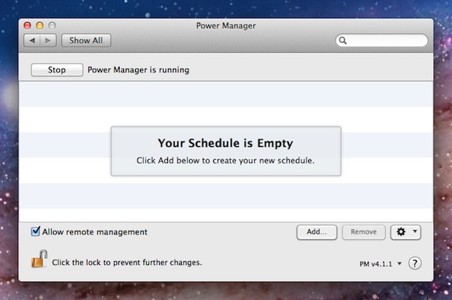Image resolution: width=452 pixels, height=300 pixels.
Task: Click 'Power Manager is running' status text
Action: [138, 70]
